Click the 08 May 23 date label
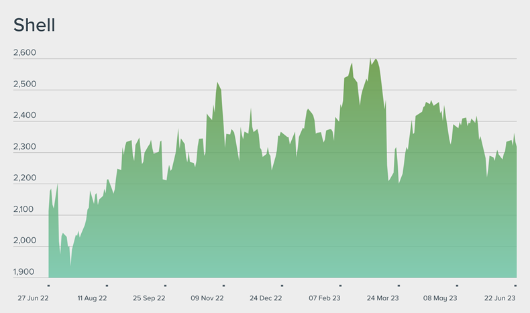Screen dimensions: 530x313 click(x=440, y=298)
